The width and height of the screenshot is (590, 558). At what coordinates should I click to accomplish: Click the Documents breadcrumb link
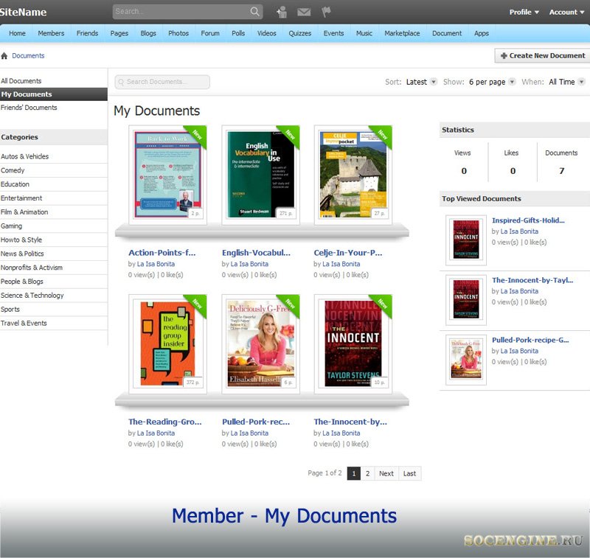(x=28, y=55)
